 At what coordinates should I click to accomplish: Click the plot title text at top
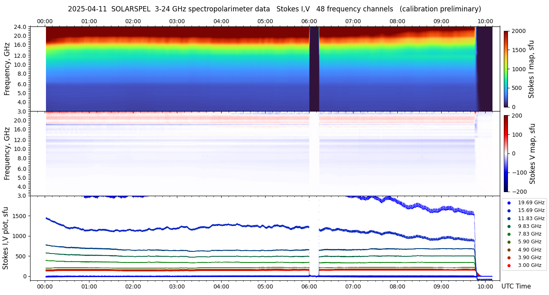coord(274,9)
